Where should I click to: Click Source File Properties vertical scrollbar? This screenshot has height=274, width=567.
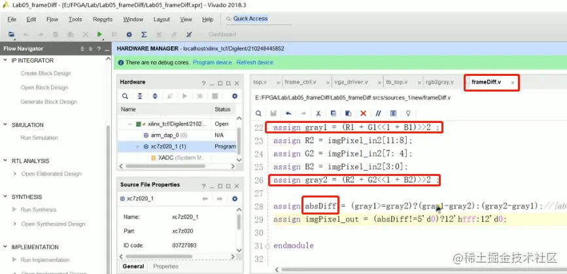239,221
